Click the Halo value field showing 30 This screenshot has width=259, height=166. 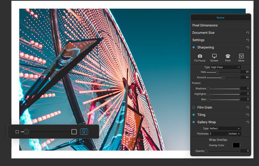coord(245,72)
